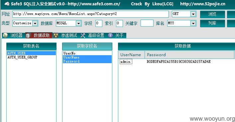
Task: Click the 获取数据 button
Action: pyautogui.click(x=176, y=46)
